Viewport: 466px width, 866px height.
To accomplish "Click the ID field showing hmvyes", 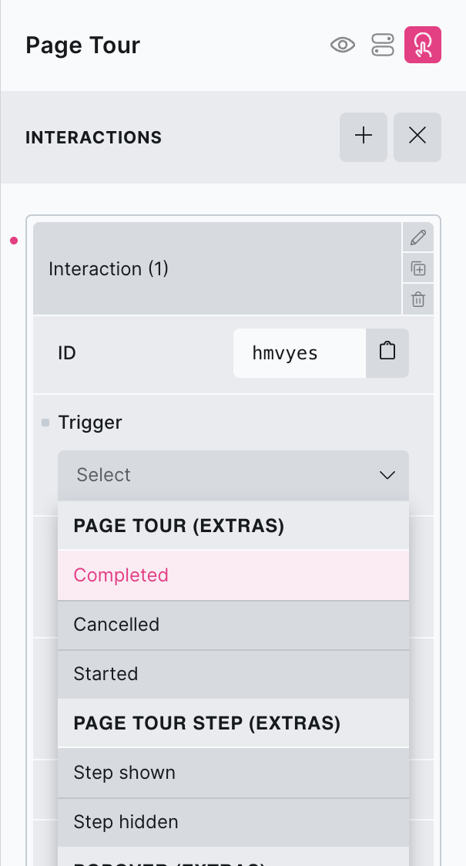I will tap(299, 353).
